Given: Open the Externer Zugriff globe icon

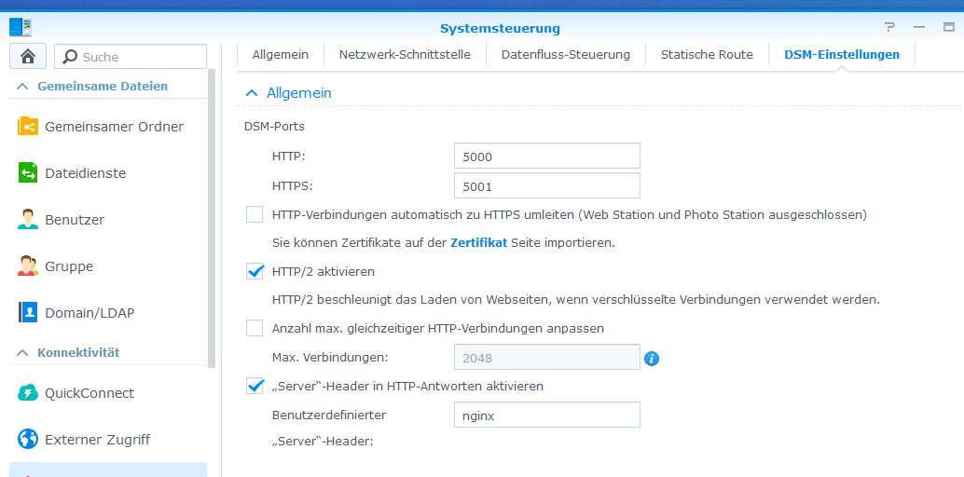Looking at the screenshot, I should (28, 439).
